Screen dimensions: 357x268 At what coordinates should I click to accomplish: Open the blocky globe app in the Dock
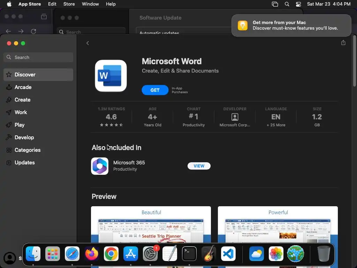pyautogui.click(x=296, y=254)
